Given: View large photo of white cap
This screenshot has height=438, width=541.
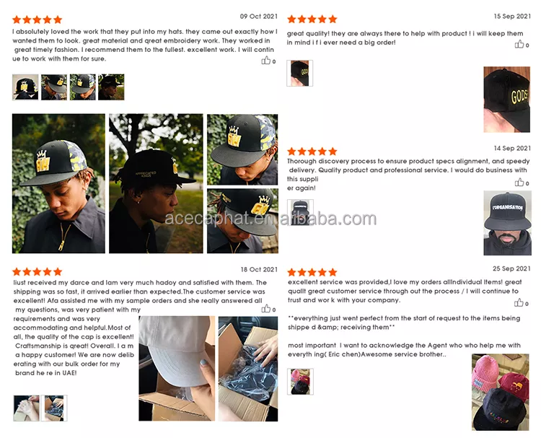Looking at the screenshot, I should [177, 369].
